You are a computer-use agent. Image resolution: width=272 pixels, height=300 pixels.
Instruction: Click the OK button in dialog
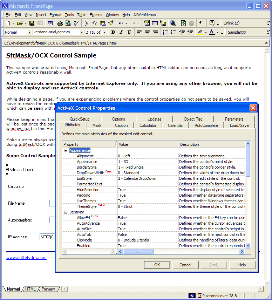pos(157,265)
